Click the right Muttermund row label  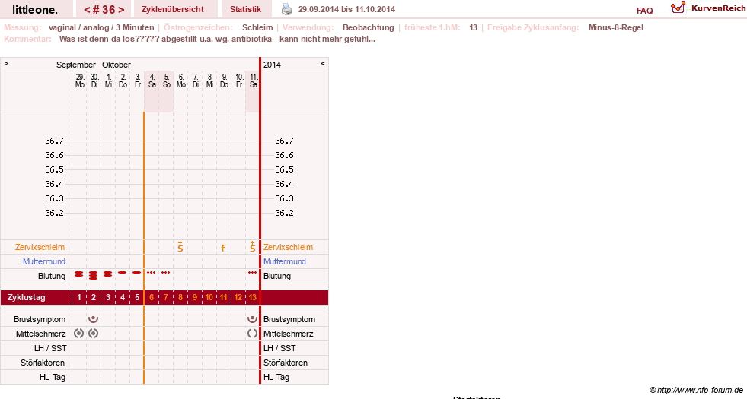coord(285,261)
